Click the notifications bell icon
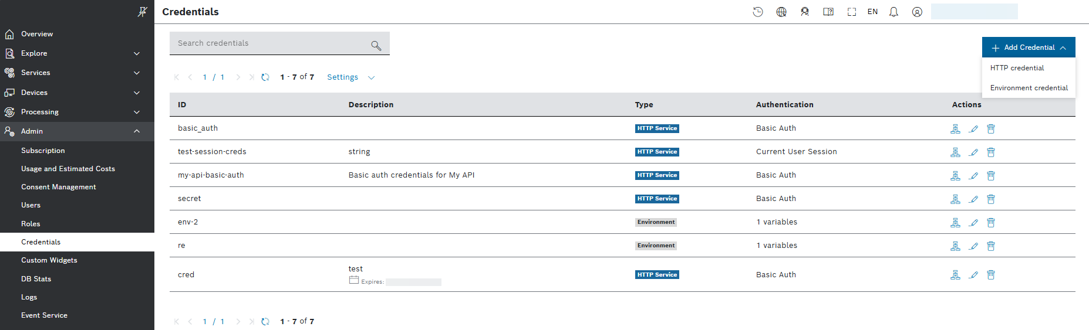 [x=894, y=12]
